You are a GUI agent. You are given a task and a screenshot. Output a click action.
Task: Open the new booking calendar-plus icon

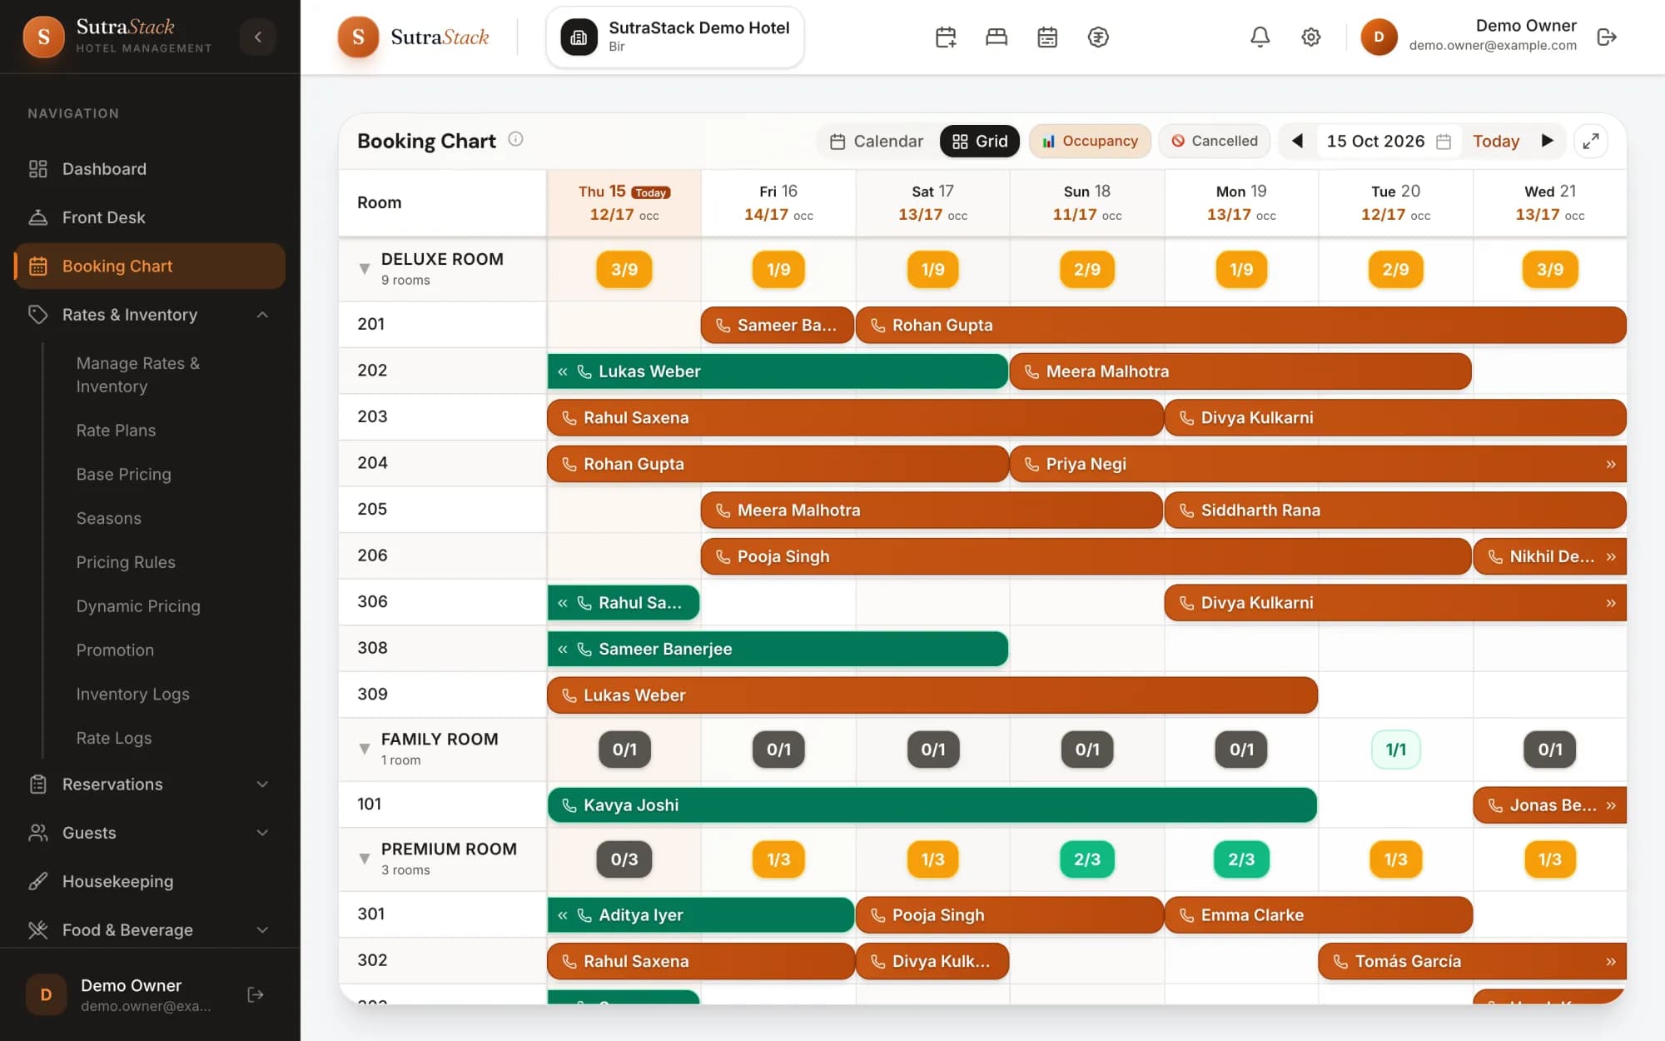[x=946, y=37]
